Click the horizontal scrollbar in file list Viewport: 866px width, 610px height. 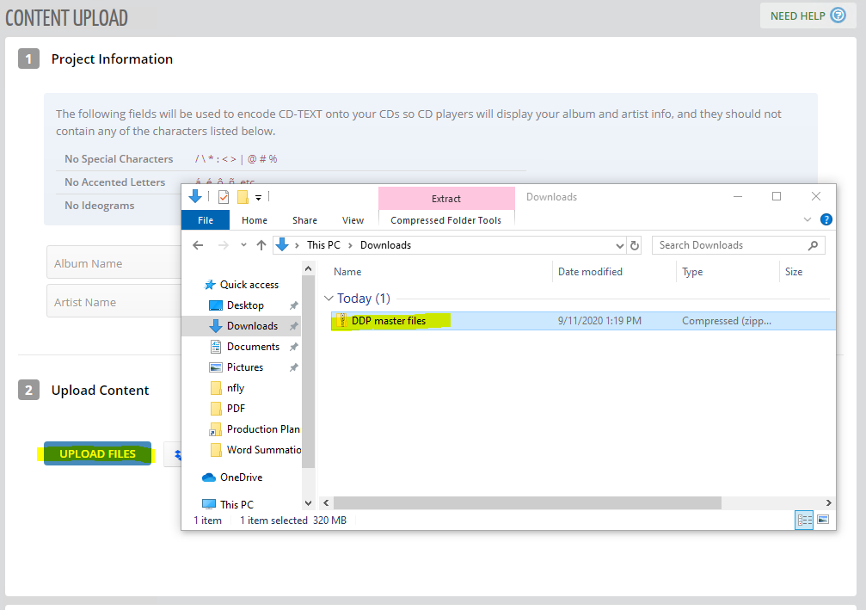pyautogui.click(x=516, y=502)
